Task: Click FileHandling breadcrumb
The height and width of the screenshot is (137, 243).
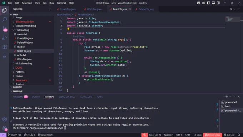Action: [x=64, y=15]
